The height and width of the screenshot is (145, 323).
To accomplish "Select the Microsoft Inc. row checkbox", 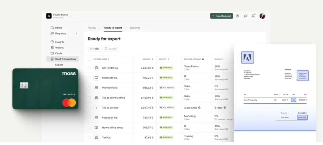I will [89, 78].
